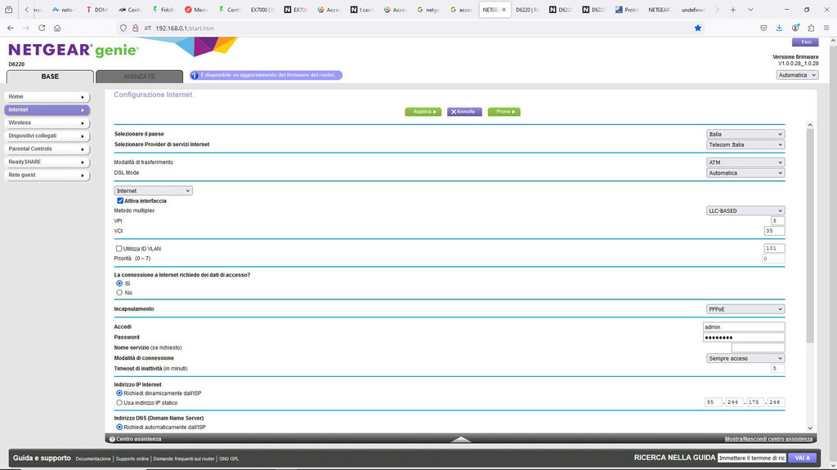Open the Dispositivi collegati menu item
The height and width of the screenshot is (470, 837).
[x=47, y=136]
